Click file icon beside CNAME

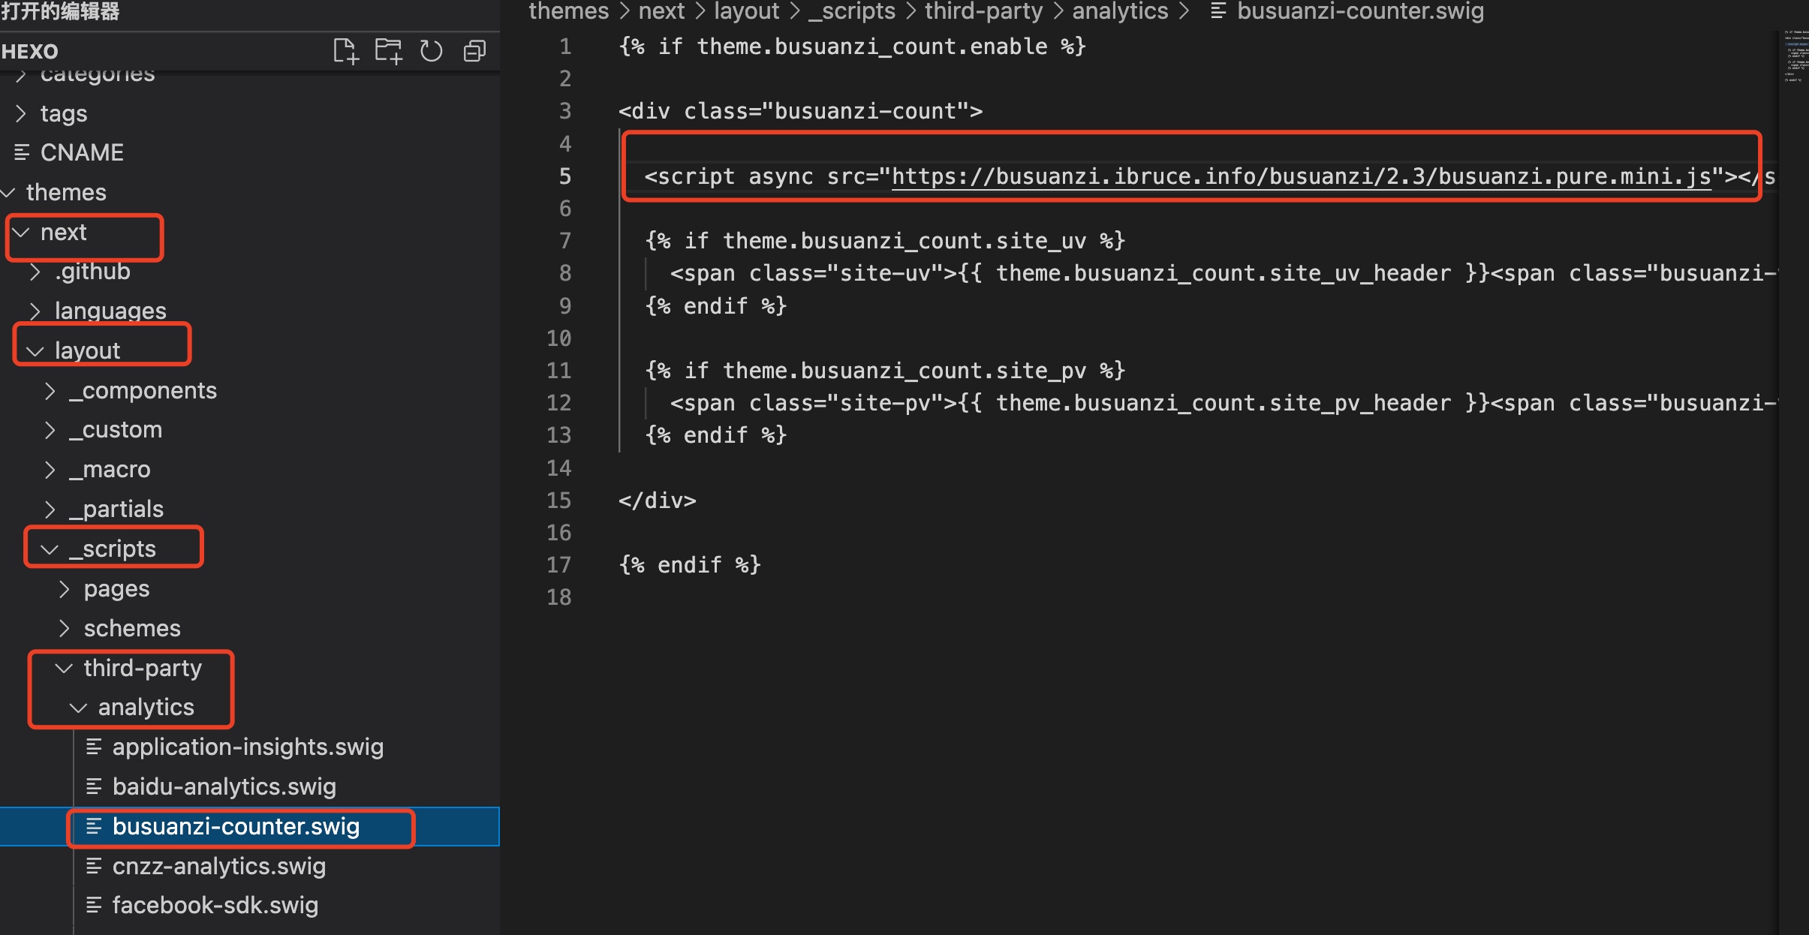(x=22, y=152)
